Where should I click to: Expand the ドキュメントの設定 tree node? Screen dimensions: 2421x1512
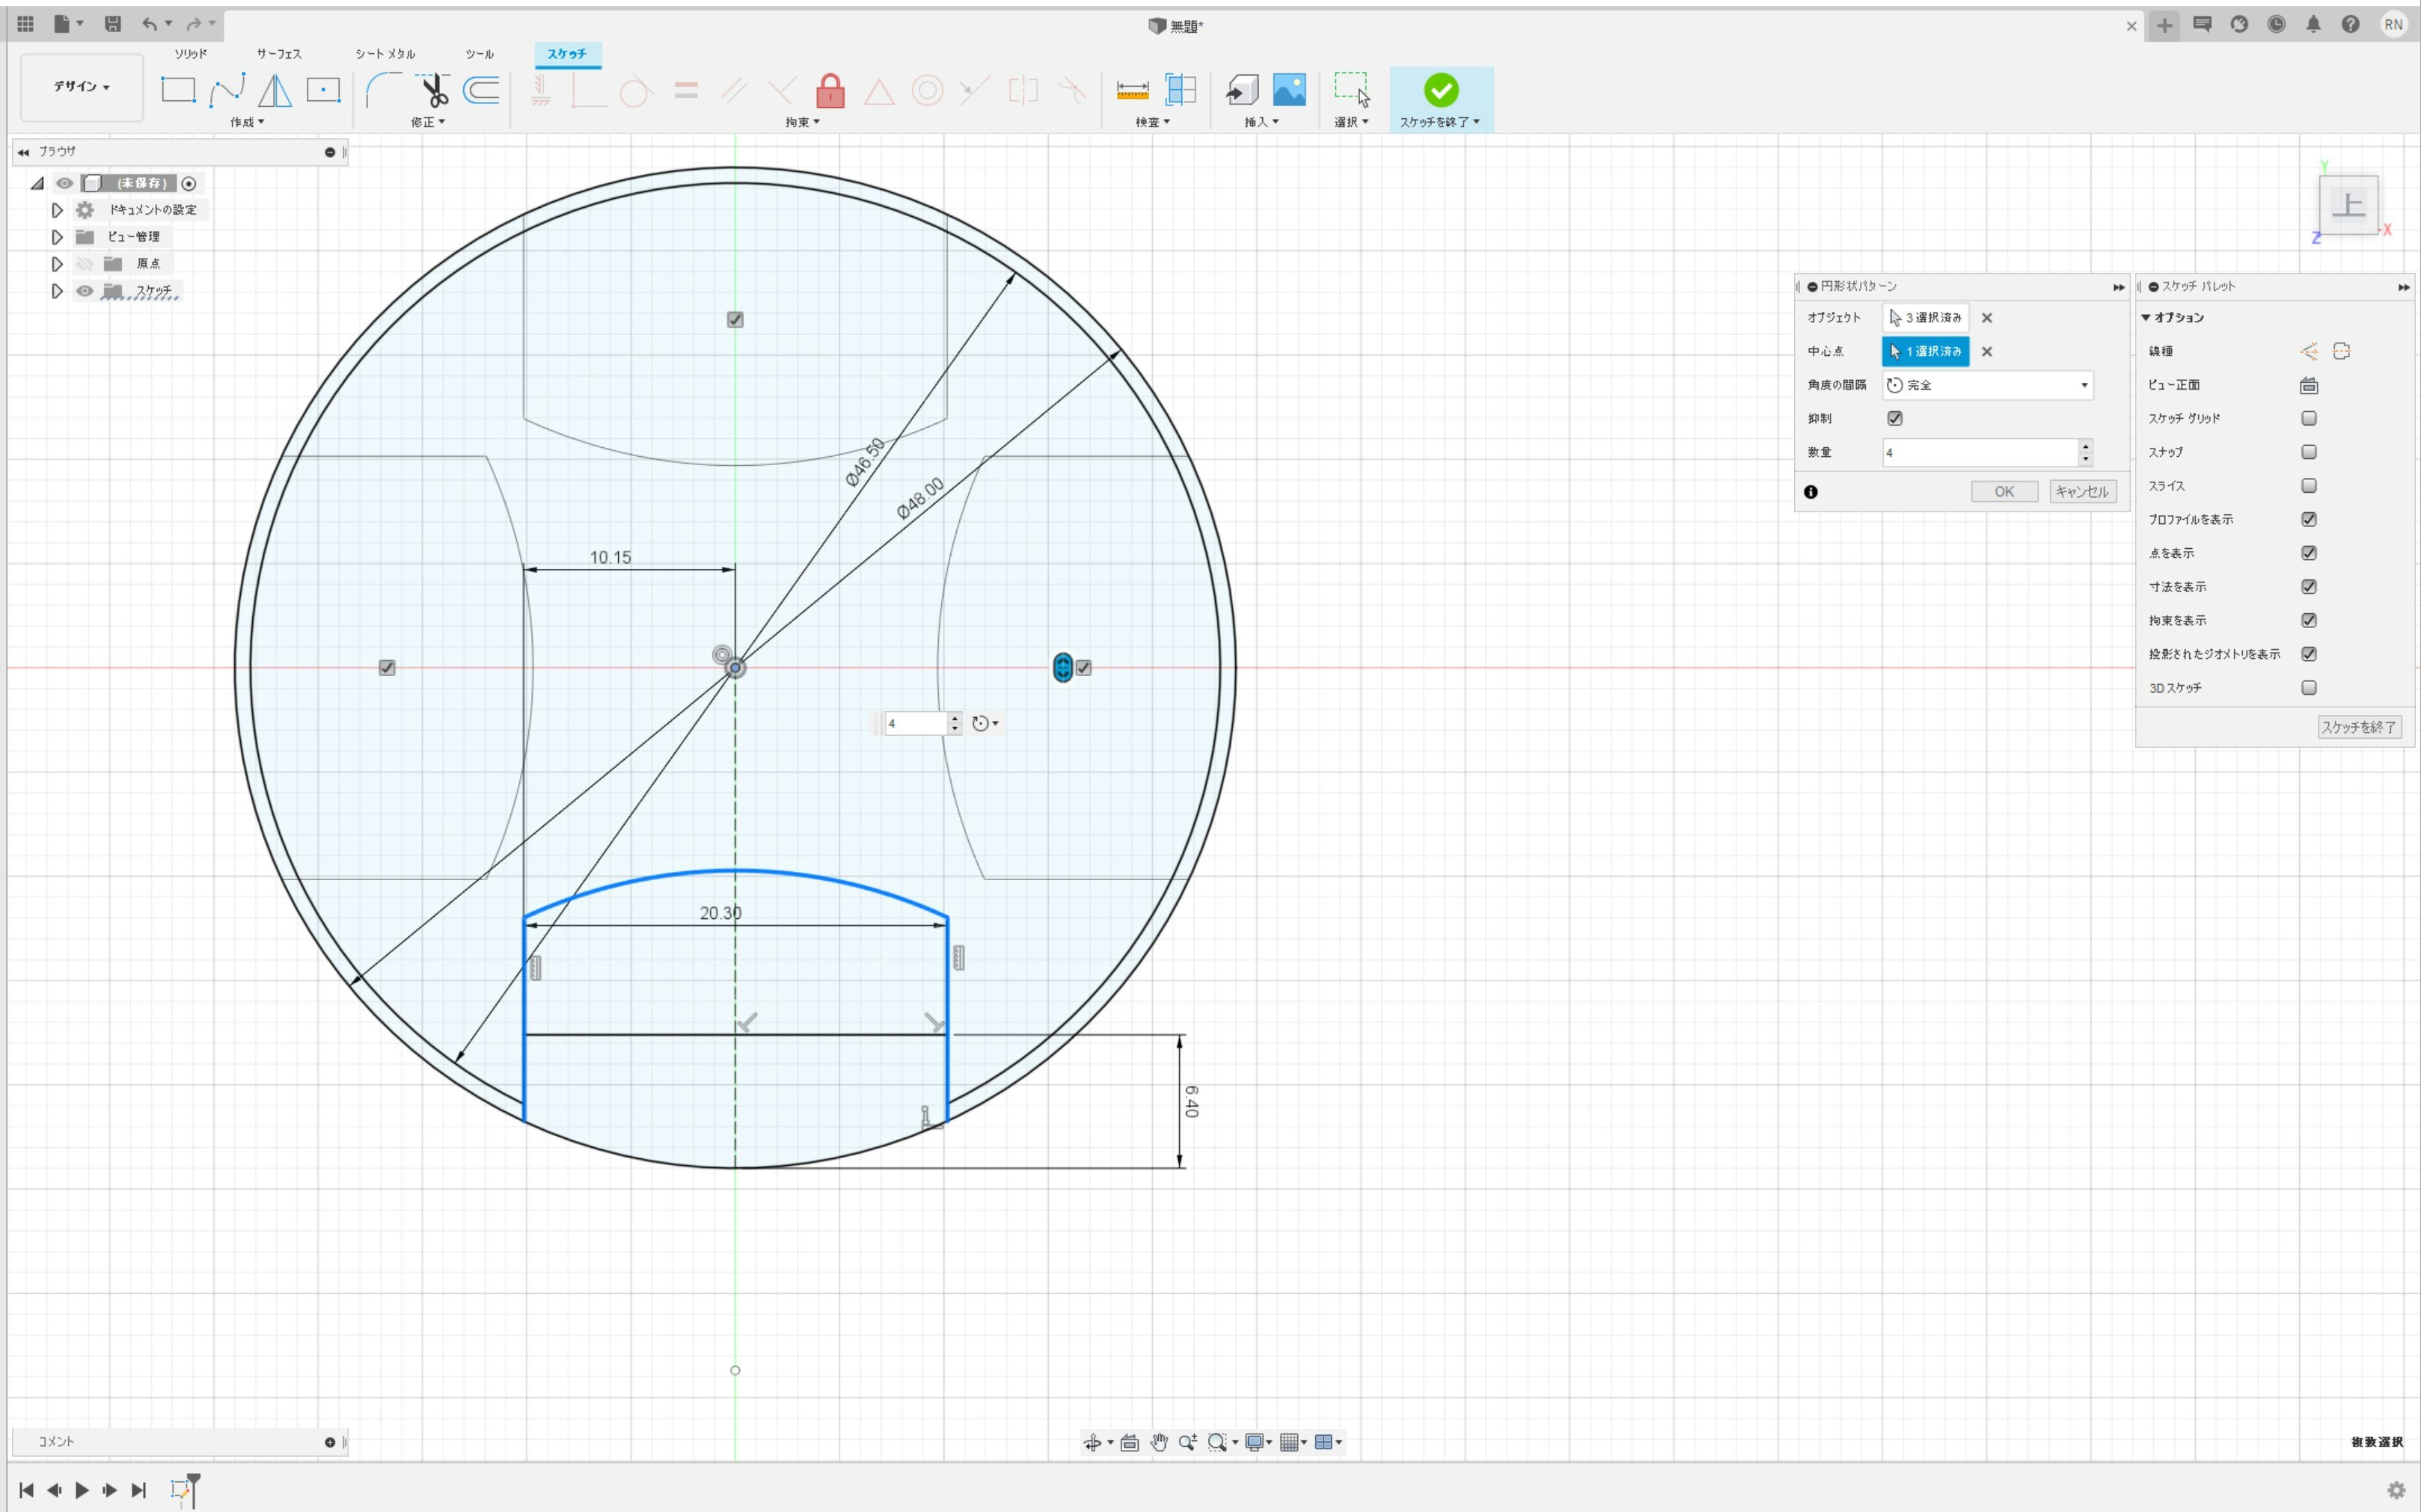click(57, 210)
